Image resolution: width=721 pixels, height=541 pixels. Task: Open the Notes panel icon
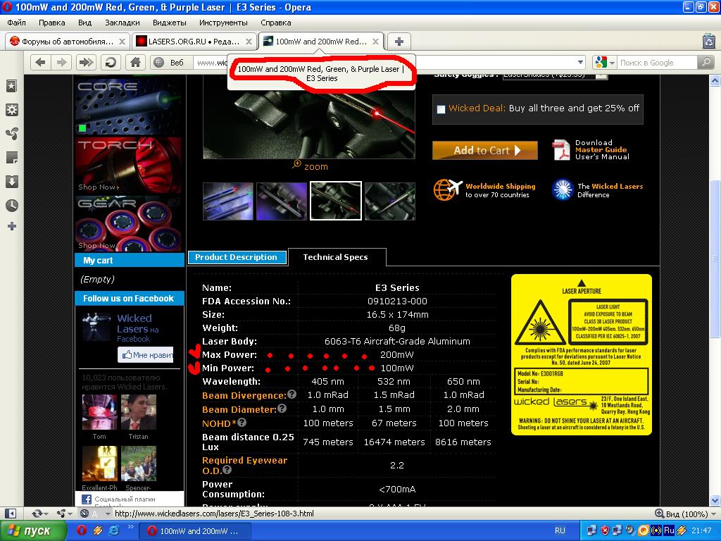tap(12, 157)
